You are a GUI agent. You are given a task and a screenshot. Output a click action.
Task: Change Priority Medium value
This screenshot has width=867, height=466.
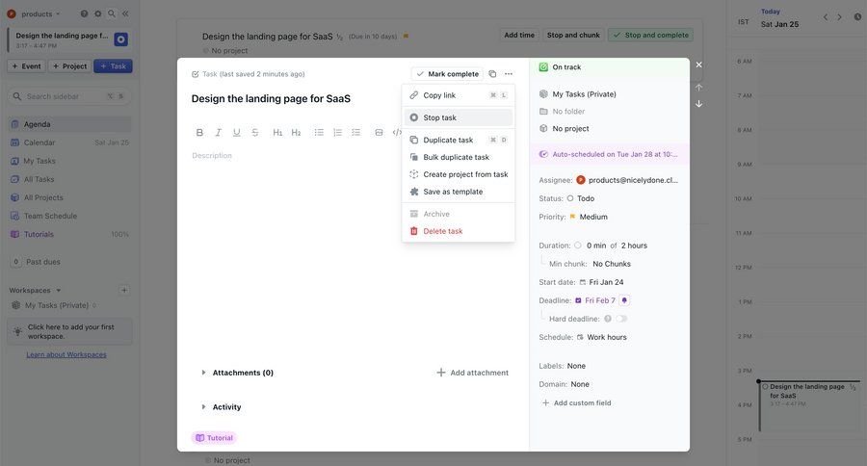[x=589, y=217]
